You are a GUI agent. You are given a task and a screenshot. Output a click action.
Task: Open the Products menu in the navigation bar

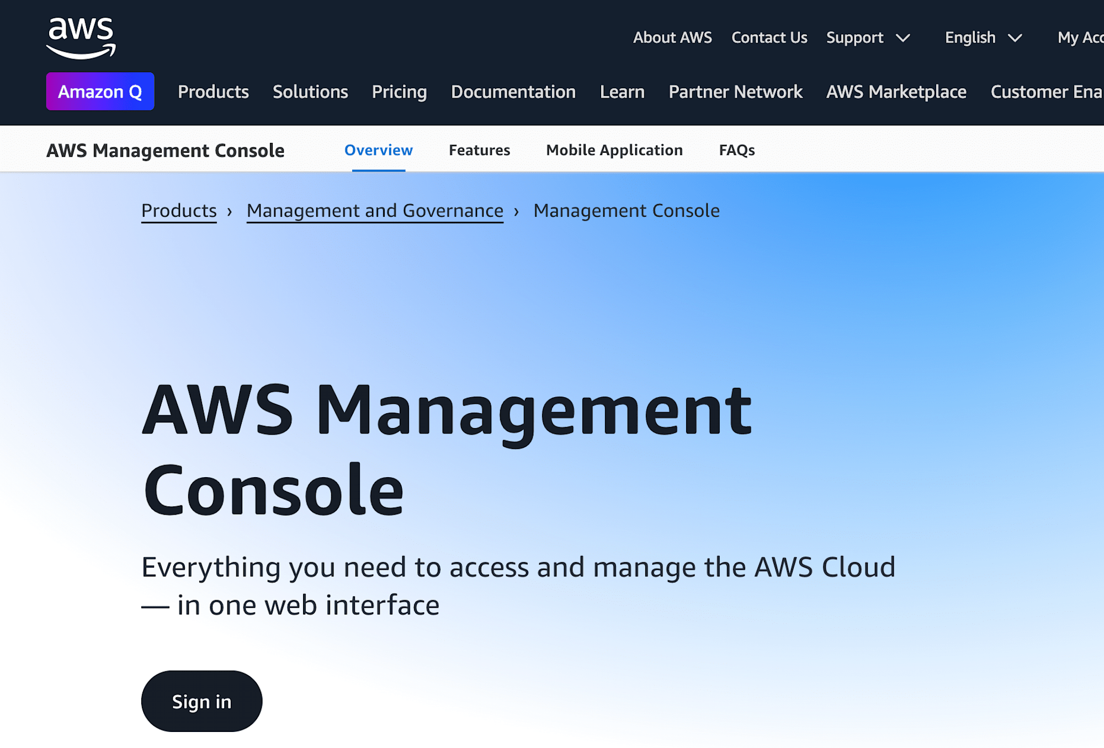click(213, 92)
